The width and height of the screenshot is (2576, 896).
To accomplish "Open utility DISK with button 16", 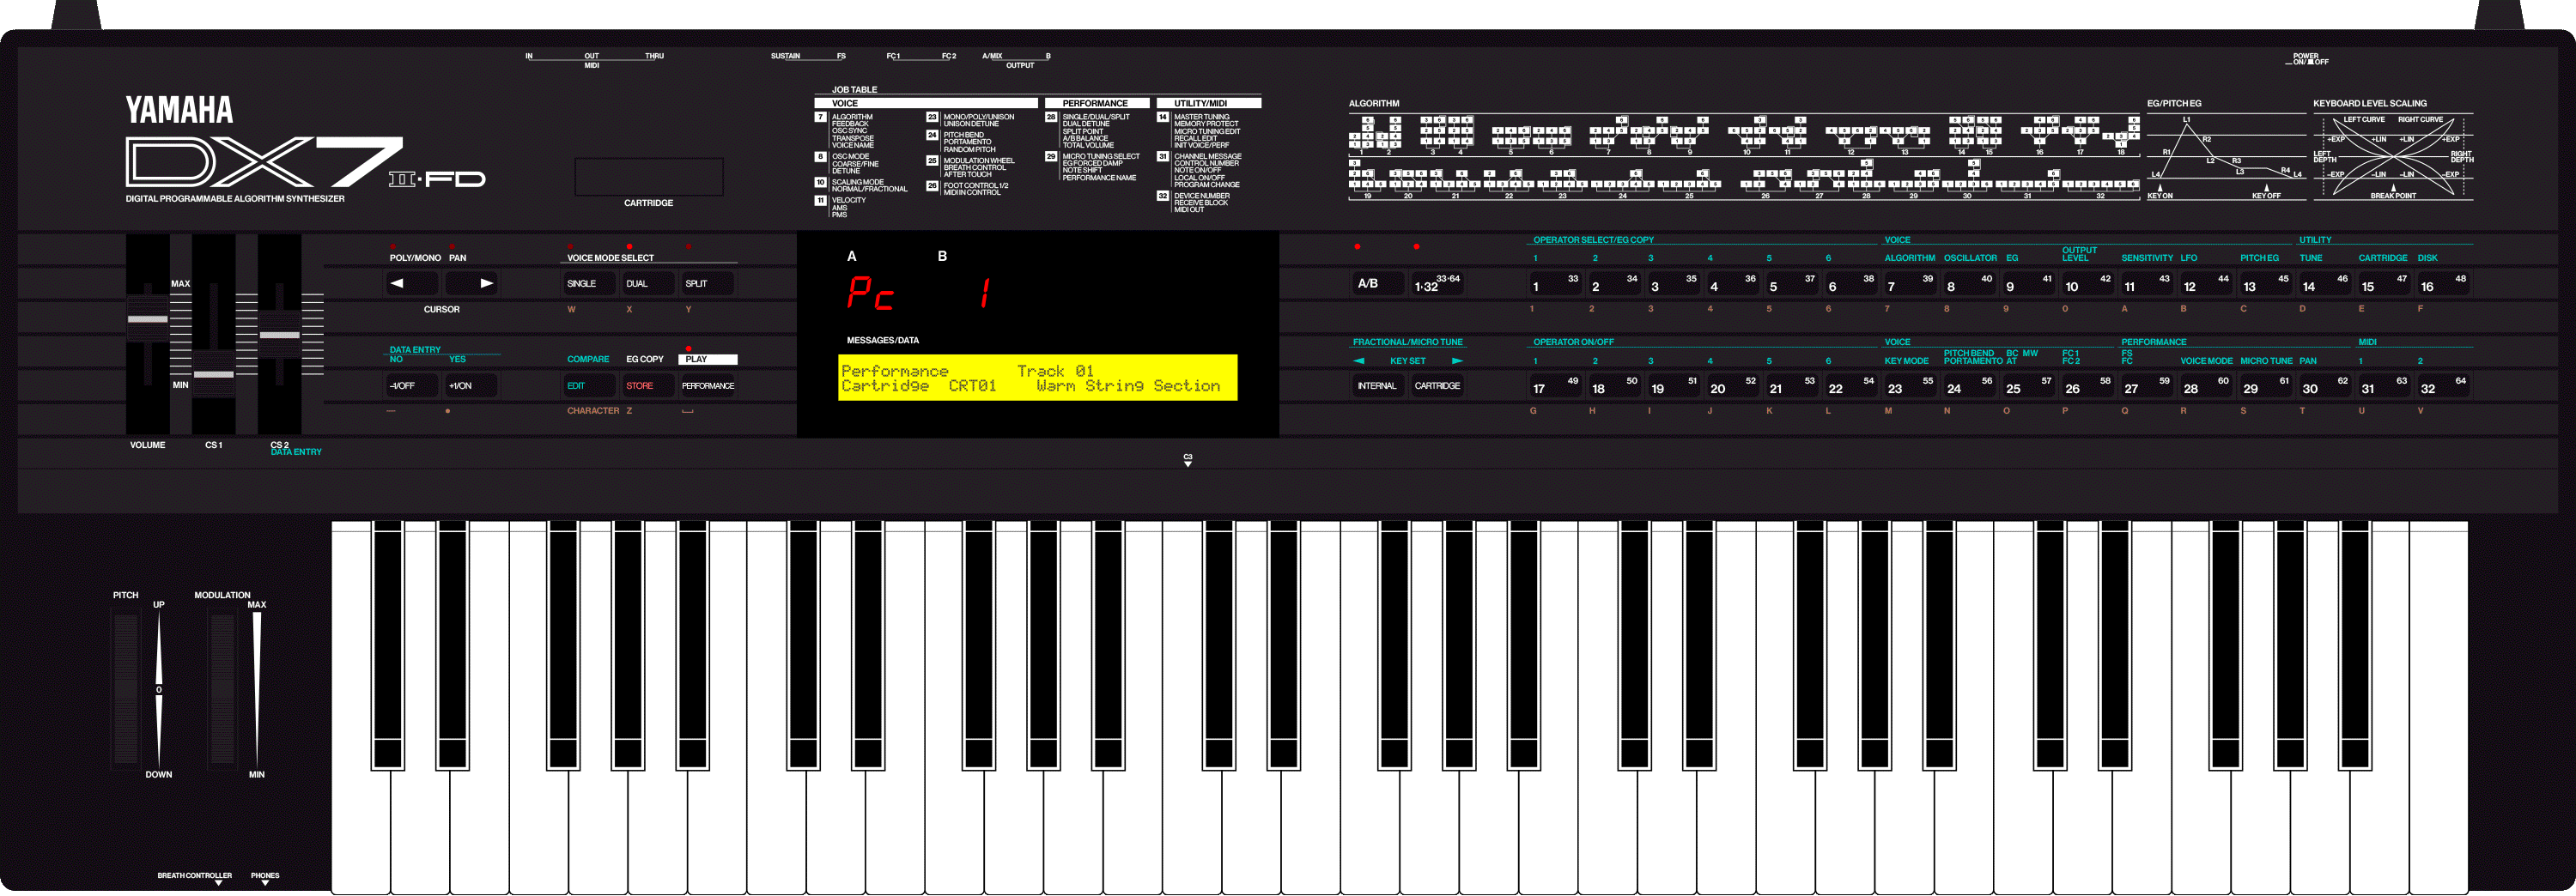I will click(2443, 285).
